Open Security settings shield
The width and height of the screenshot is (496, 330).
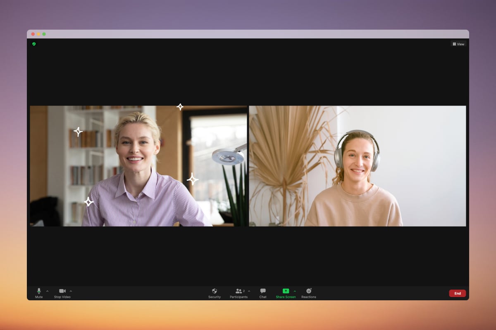(x=215, y=293)
